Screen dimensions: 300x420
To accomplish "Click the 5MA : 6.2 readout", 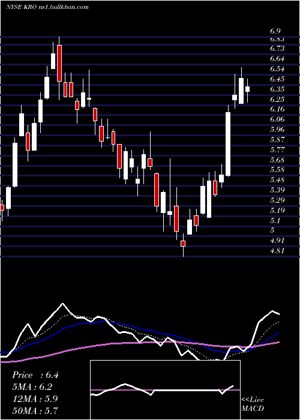I will tap(32, 387).
